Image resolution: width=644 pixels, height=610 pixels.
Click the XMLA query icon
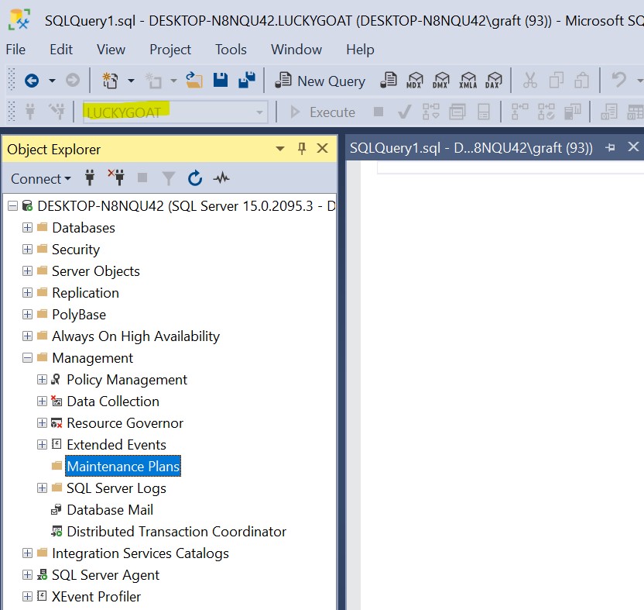point(468,81)
